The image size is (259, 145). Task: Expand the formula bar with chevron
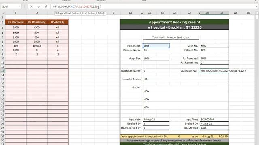click(256, 6)
